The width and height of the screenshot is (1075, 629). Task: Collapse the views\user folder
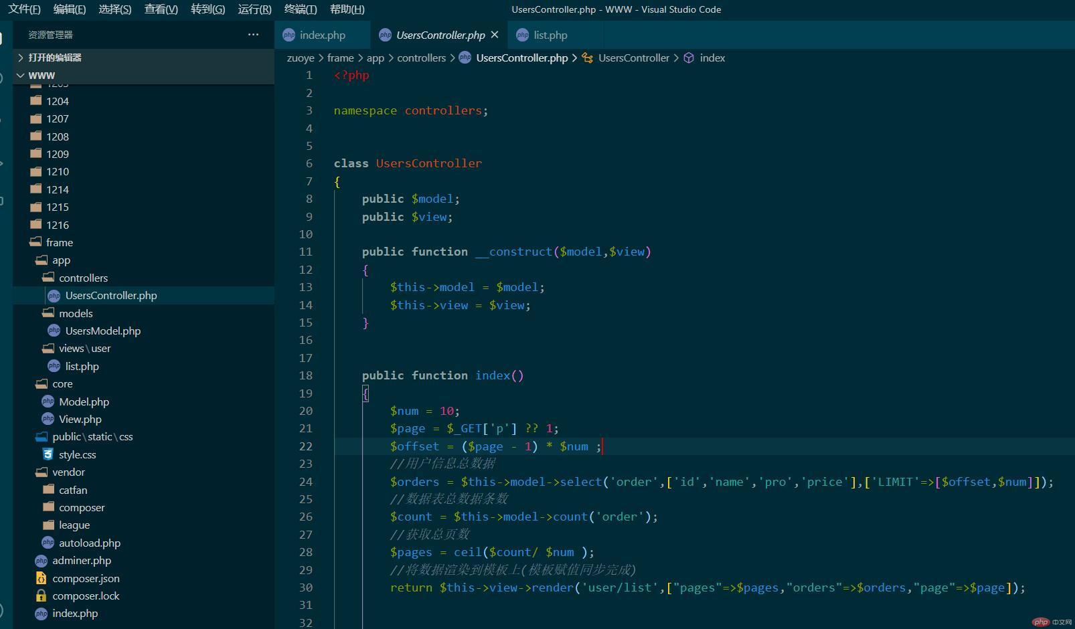pos(143,348)
